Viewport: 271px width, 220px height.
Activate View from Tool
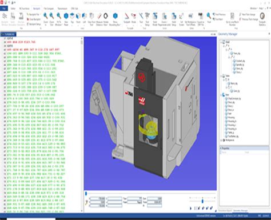pyautogui.click(x=91, y=19)
